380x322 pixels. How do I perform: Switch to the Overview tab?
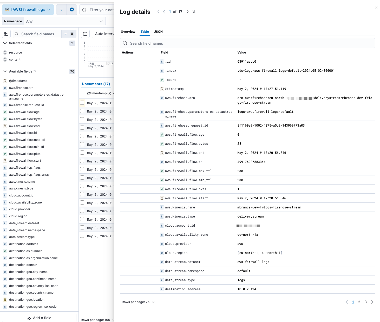[x=128, y=31]
